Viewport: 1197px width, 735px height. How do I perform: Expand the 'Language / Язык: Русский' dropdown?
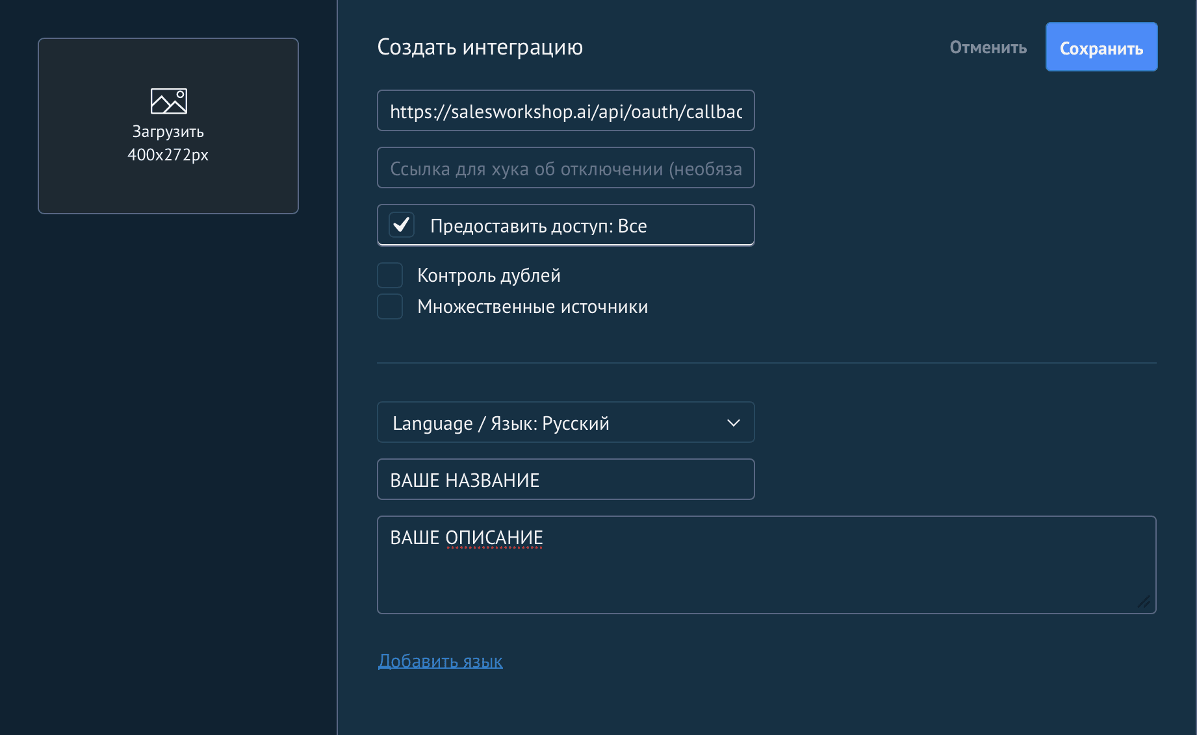[565, 423]
